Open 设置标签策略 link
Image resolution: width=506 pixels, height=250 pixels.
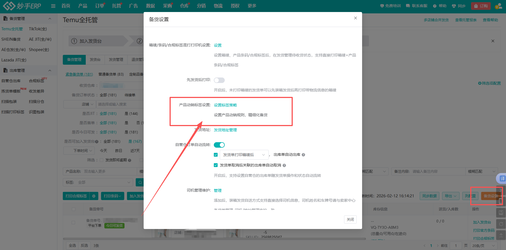tap(225, 105)
